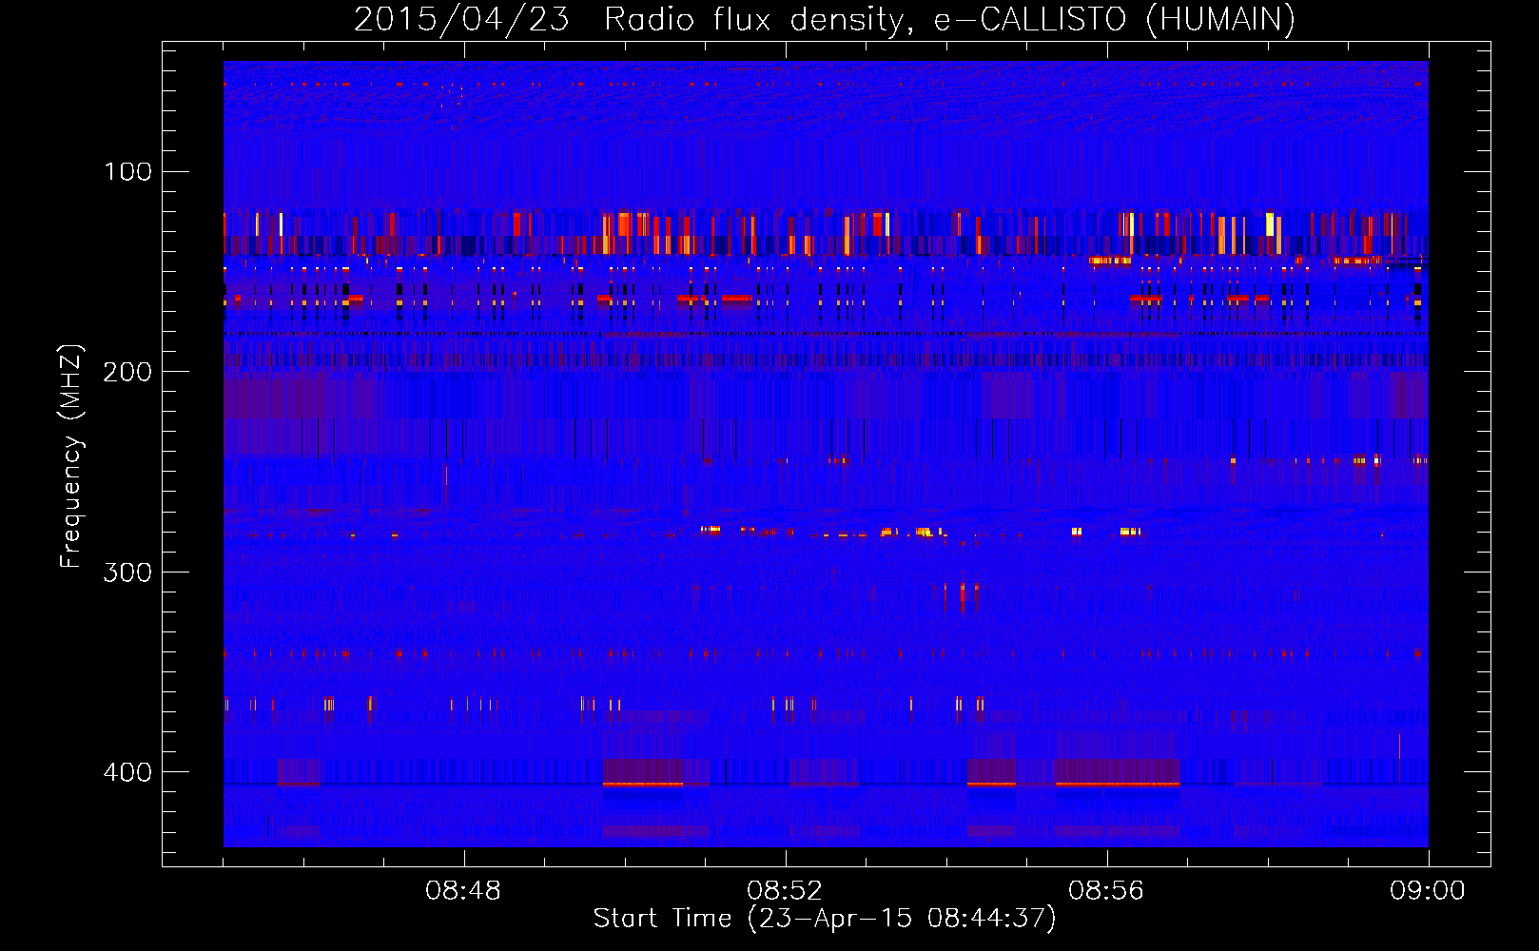Click the 08:48 time tick label
Screen dimensions: 1539x951
pos(463,891)
